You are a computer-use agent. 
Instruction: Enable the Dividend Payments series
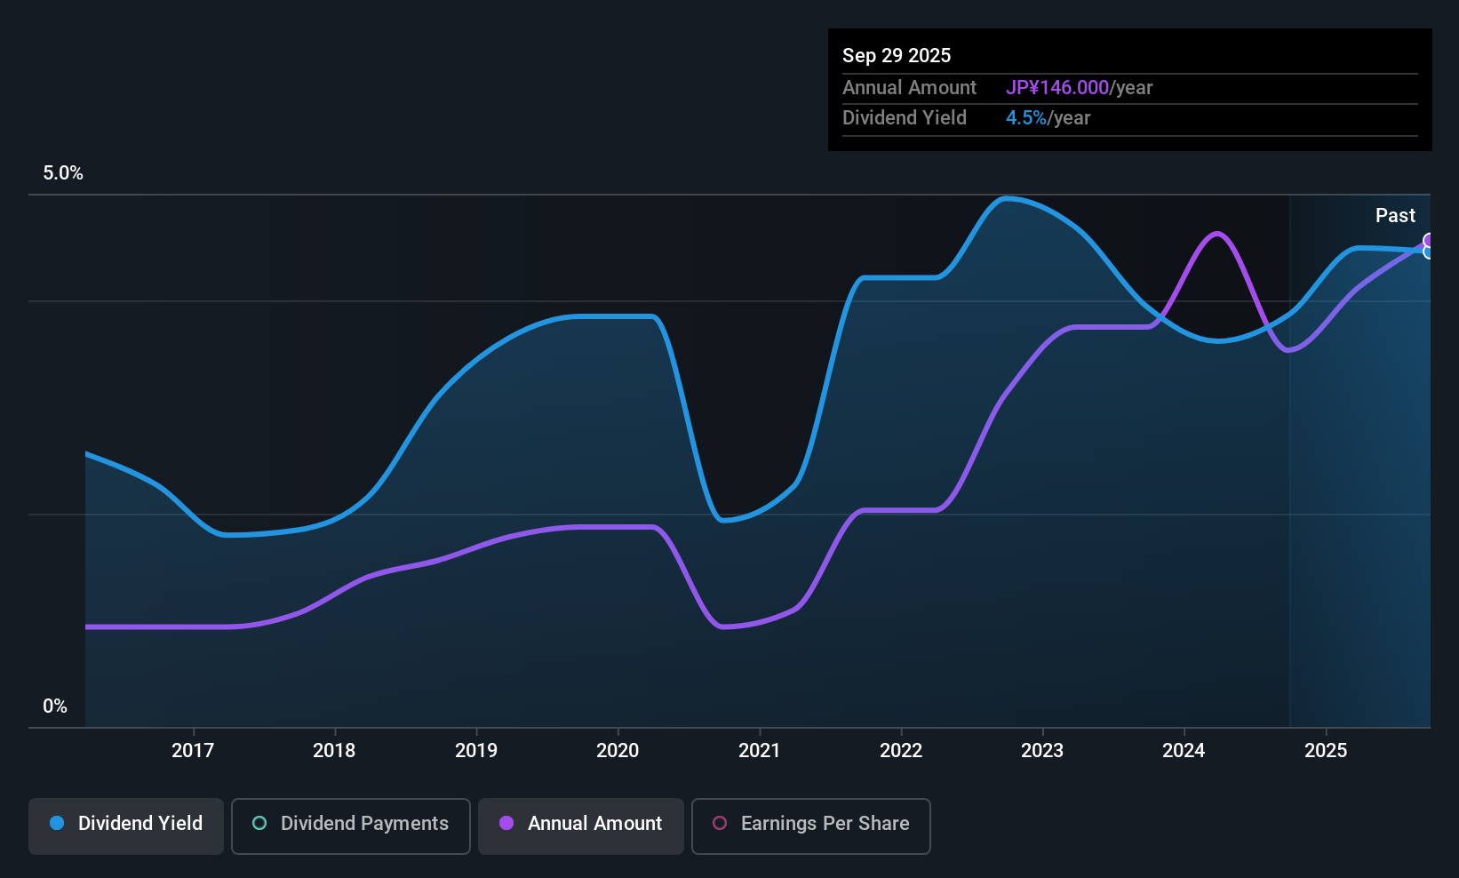click(x=350, y=825)
